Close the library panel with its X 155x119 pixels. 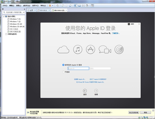(25, 9)
